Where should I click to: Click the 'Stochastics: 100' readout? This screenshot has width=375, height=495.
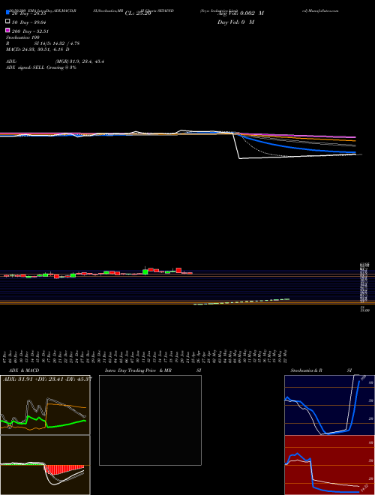pos(22,37)
